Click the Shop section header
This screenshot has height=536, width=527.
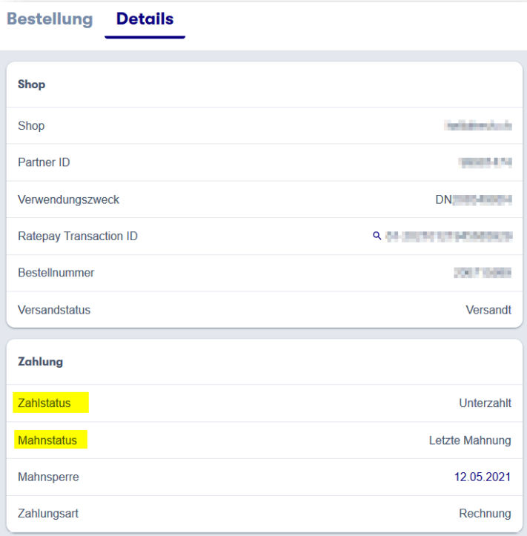31,85
